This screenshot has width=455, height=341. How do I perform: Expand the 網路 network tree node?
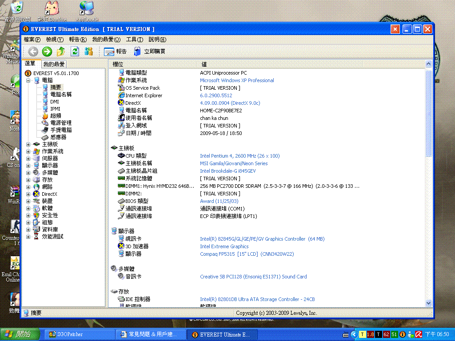point(28,187)
